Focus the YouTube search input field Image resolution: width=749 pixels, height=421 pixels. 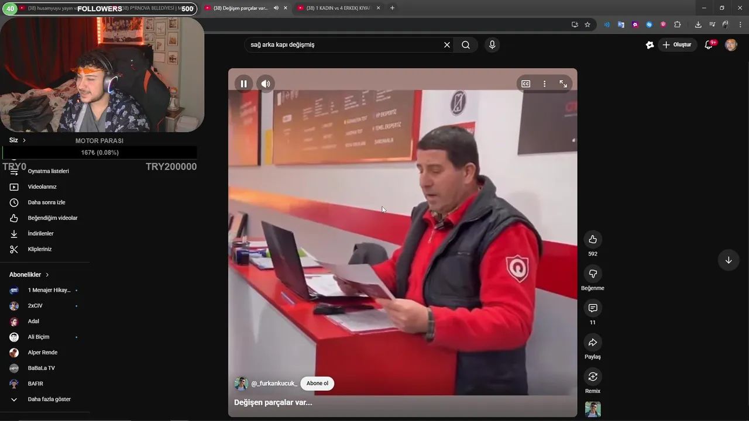coord(344,44)
